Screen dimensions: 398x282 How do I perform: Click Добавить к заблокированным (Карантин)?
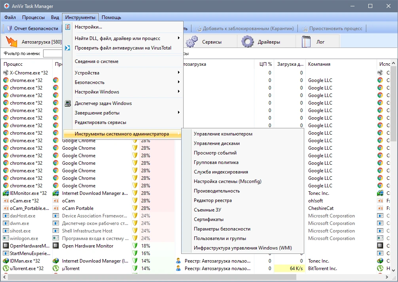point(244,29)
